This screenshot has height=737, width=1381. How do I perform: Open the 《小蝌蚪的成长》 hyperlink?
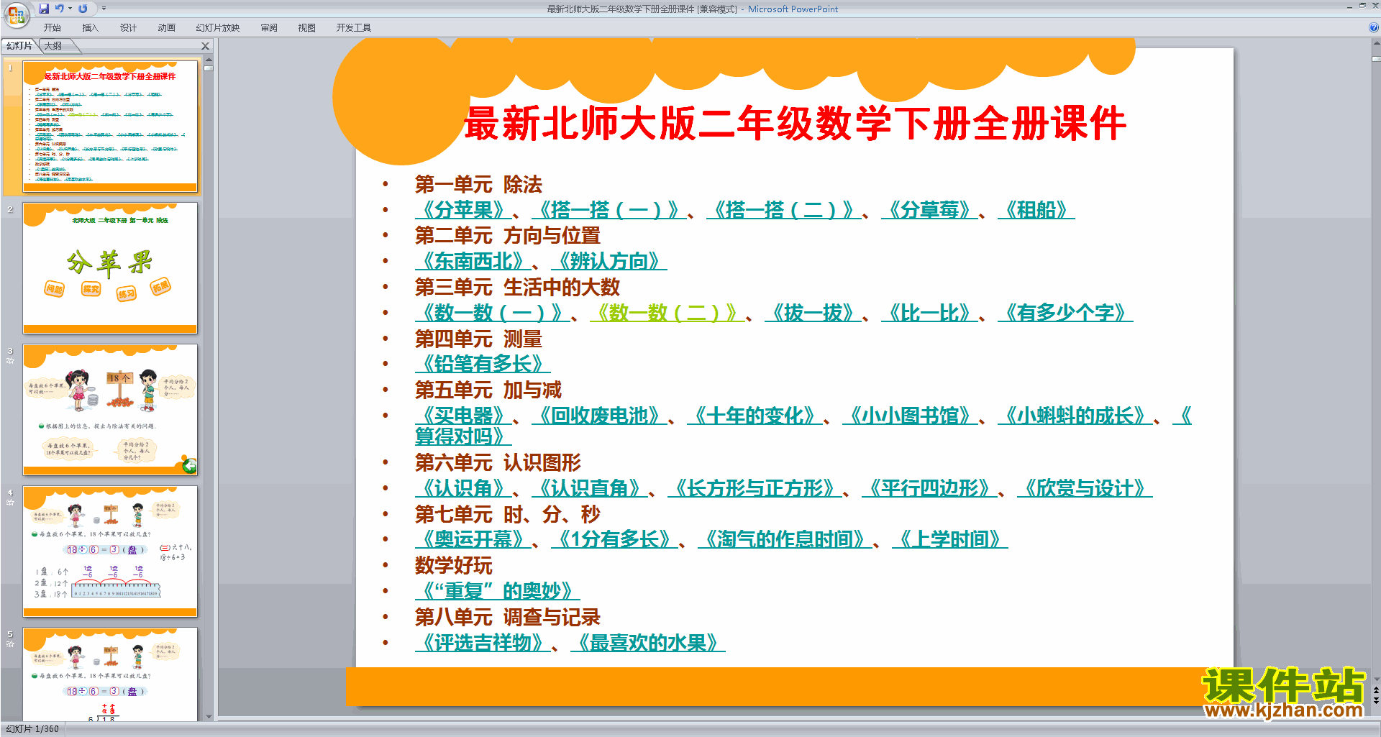[x=1075, y=416]
